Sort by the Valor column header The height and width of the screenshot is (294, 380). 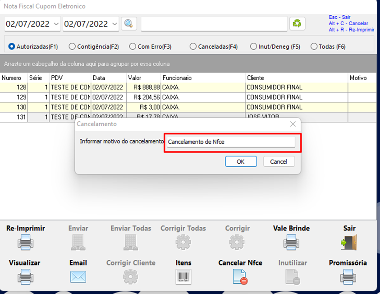click(143, 78)
